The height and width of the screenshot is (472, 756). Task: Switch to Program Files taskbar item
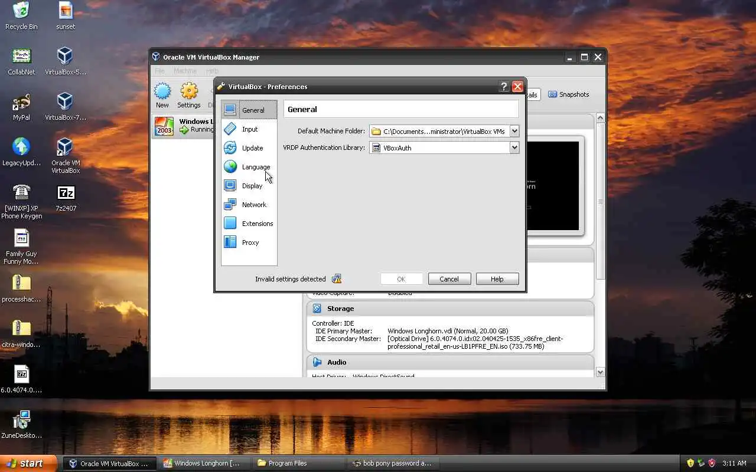pyautogui.click(x=299, y=463)
